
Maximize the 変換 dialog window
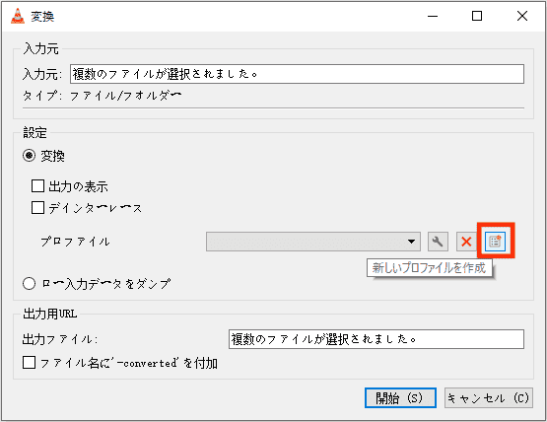(477, 16)
